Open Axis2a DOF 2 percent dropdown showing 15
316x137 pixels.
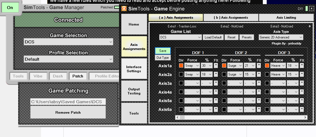click(250, 74)
